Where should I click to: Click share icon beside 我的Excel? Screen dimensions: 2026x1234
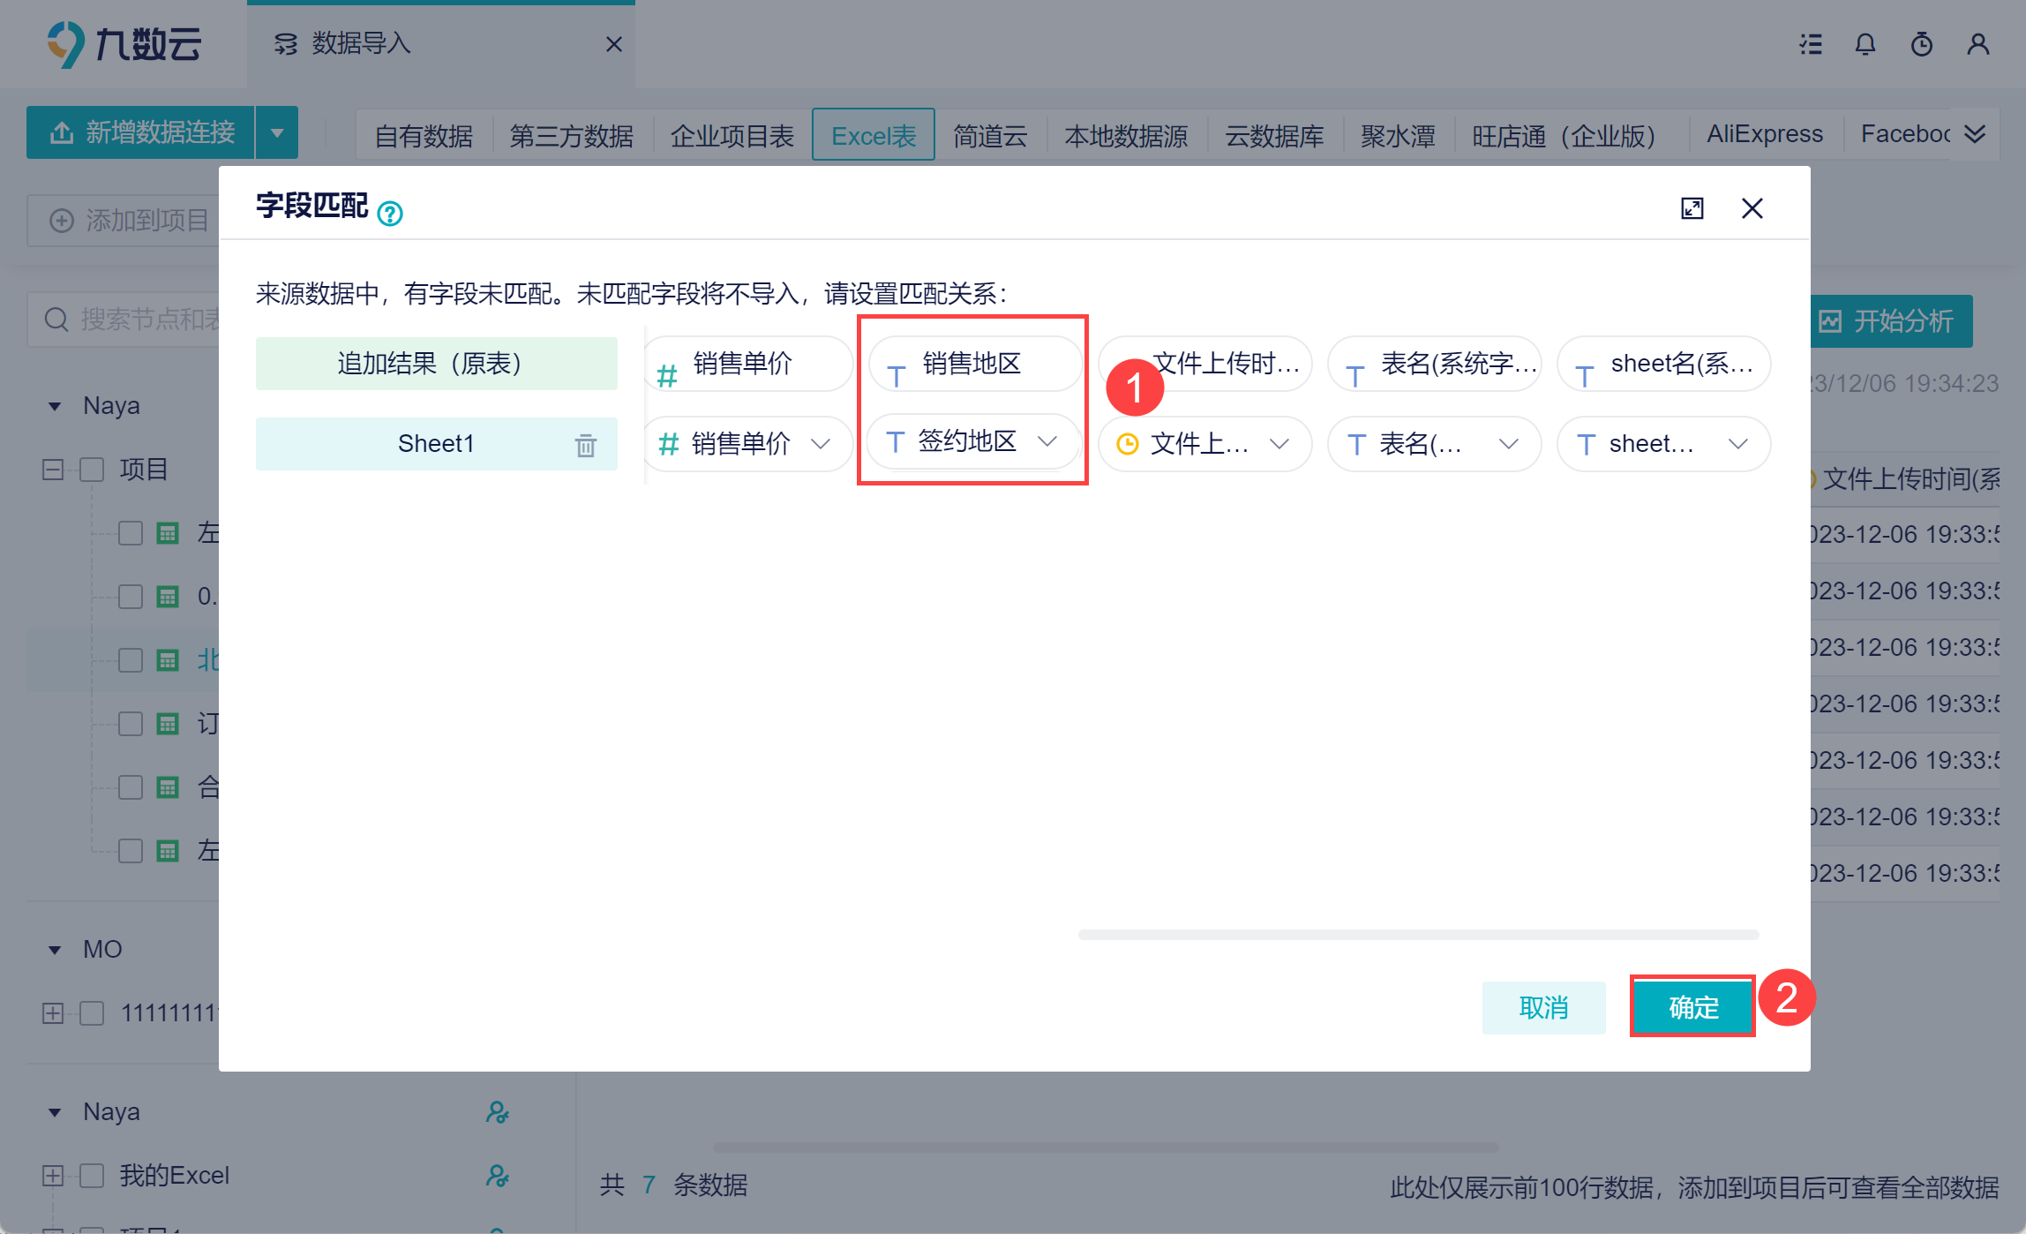coord(497,1176)
